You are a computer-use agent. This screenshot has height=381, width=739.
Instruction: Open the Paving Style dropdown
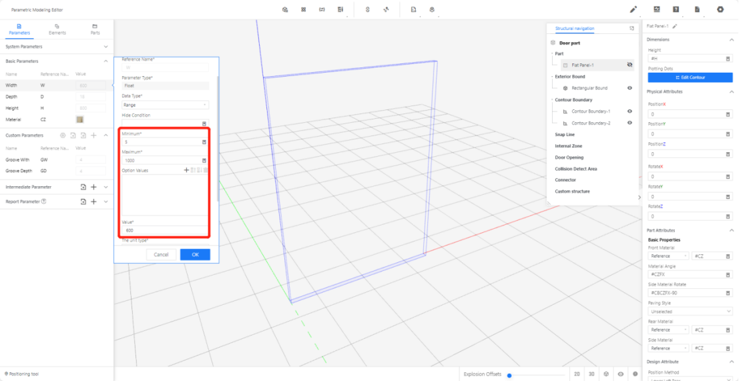pyautogui.click(x=690, y=311)
